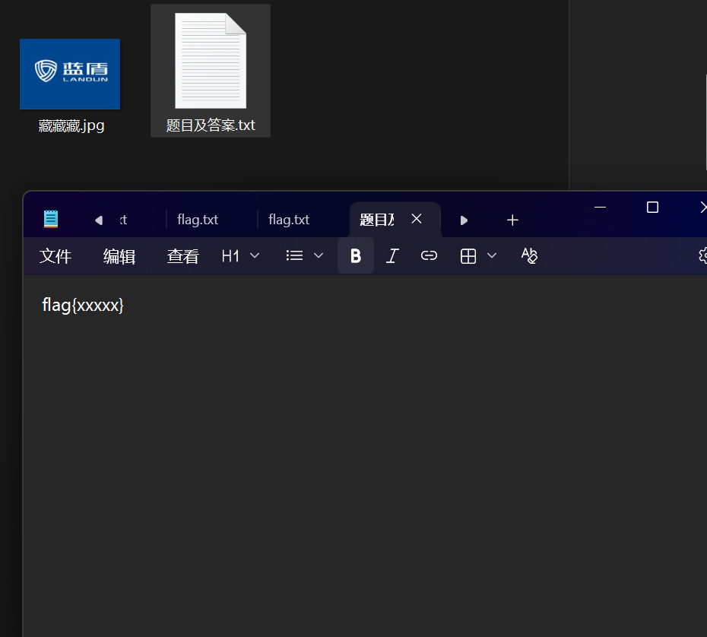Open the 文件 menu
707x637 pixels.
coord(54,255)
